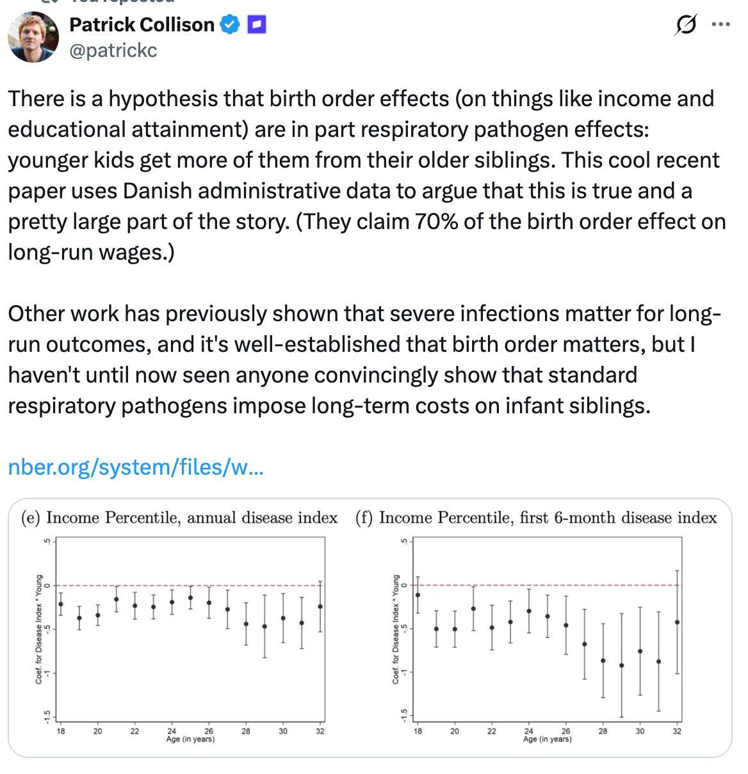The height and width of the screenshot is (774, 748).
Task: Click the age 32 data point in chart (f)
Action: click(677, 622)
